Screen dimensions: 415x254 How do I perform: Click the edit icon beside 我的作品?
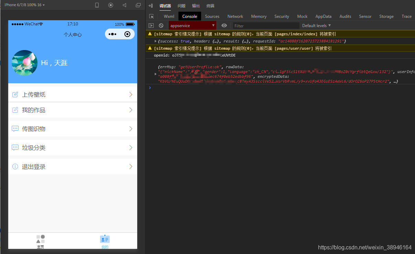[x=15, y=110]
